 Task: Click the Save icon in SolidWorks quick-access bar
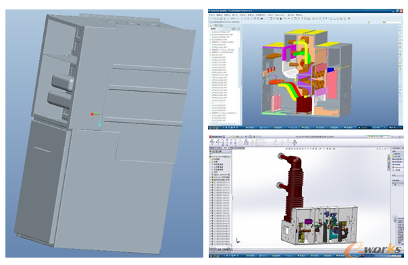click(238, 137)
